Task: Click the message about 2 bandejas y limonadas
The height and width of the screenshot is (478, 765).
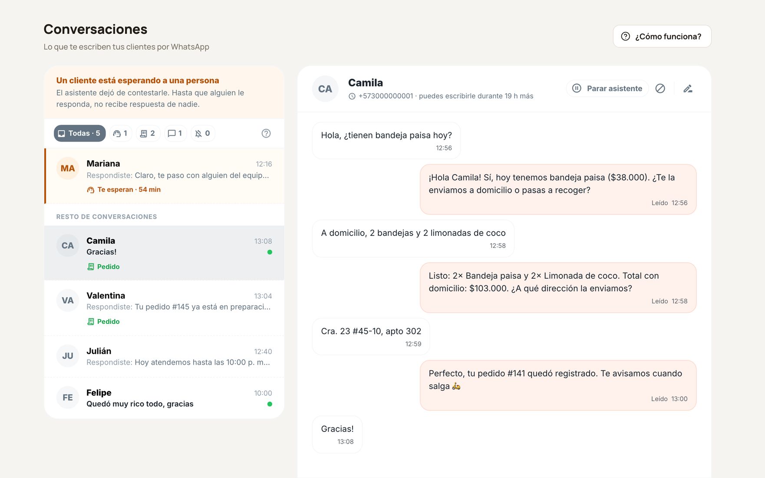Action: pos(413,239)
